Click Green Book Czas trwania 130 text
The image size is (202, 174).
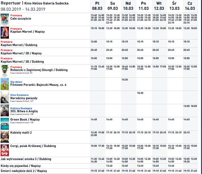(22, 123)
